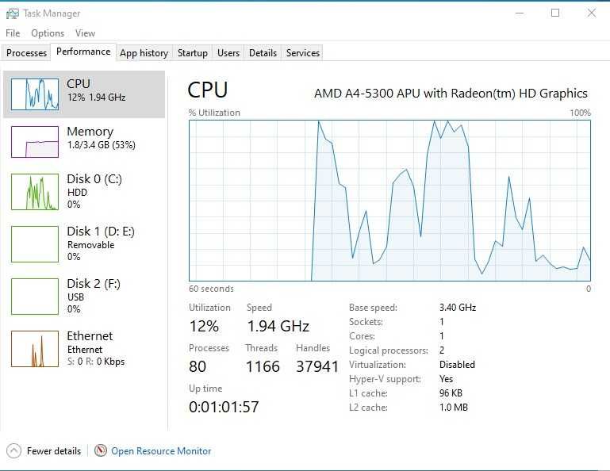The image size is (610, 471).
Task: Switch to the Processes tab
Action: [27, 53]
